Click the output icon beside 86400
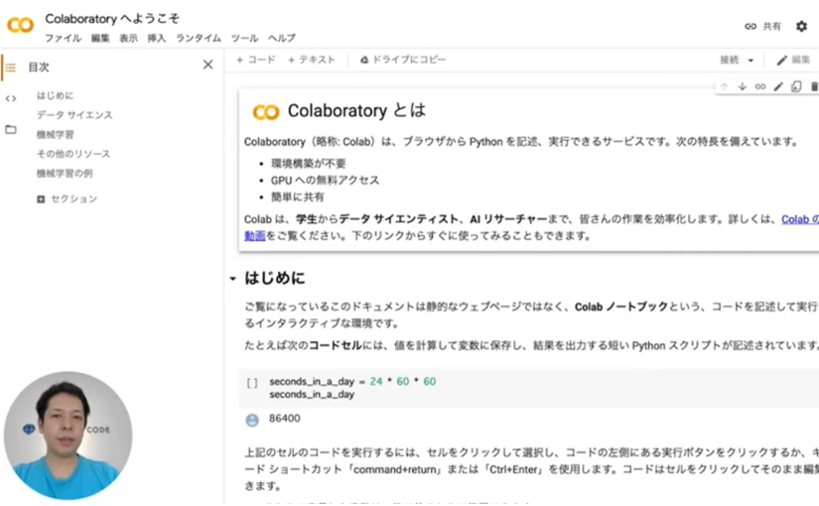 point(252,420)
